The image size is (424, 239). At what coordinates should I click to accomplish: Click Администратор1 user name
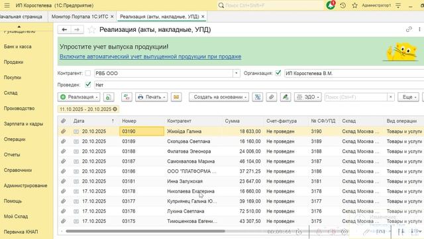point(376,5)
